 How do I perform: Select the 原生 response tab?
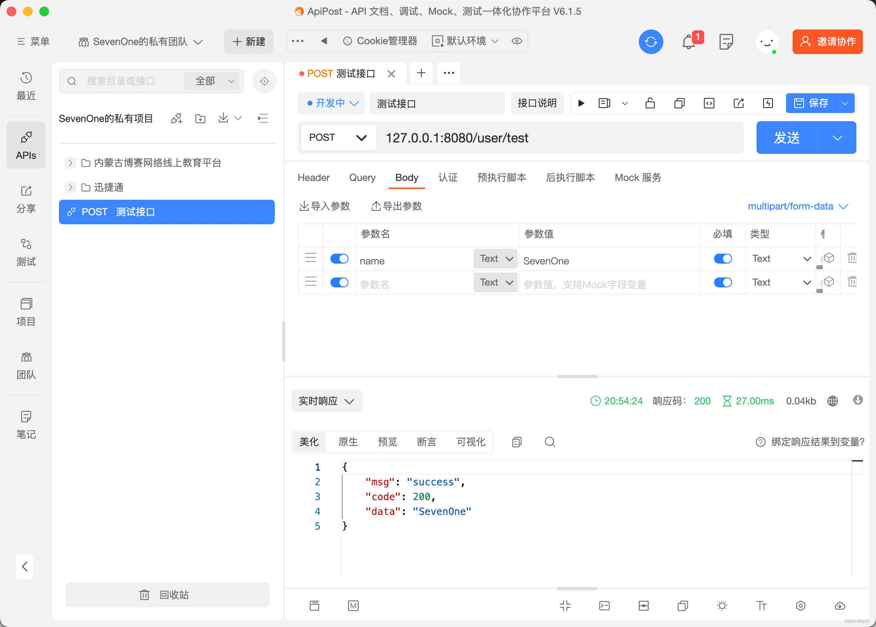click(348, 442)
